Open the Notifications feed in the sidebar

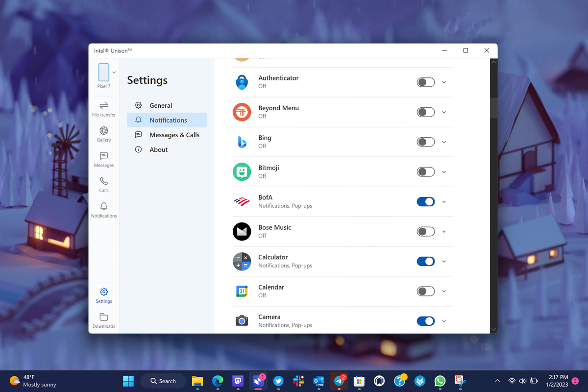[103, 210]
